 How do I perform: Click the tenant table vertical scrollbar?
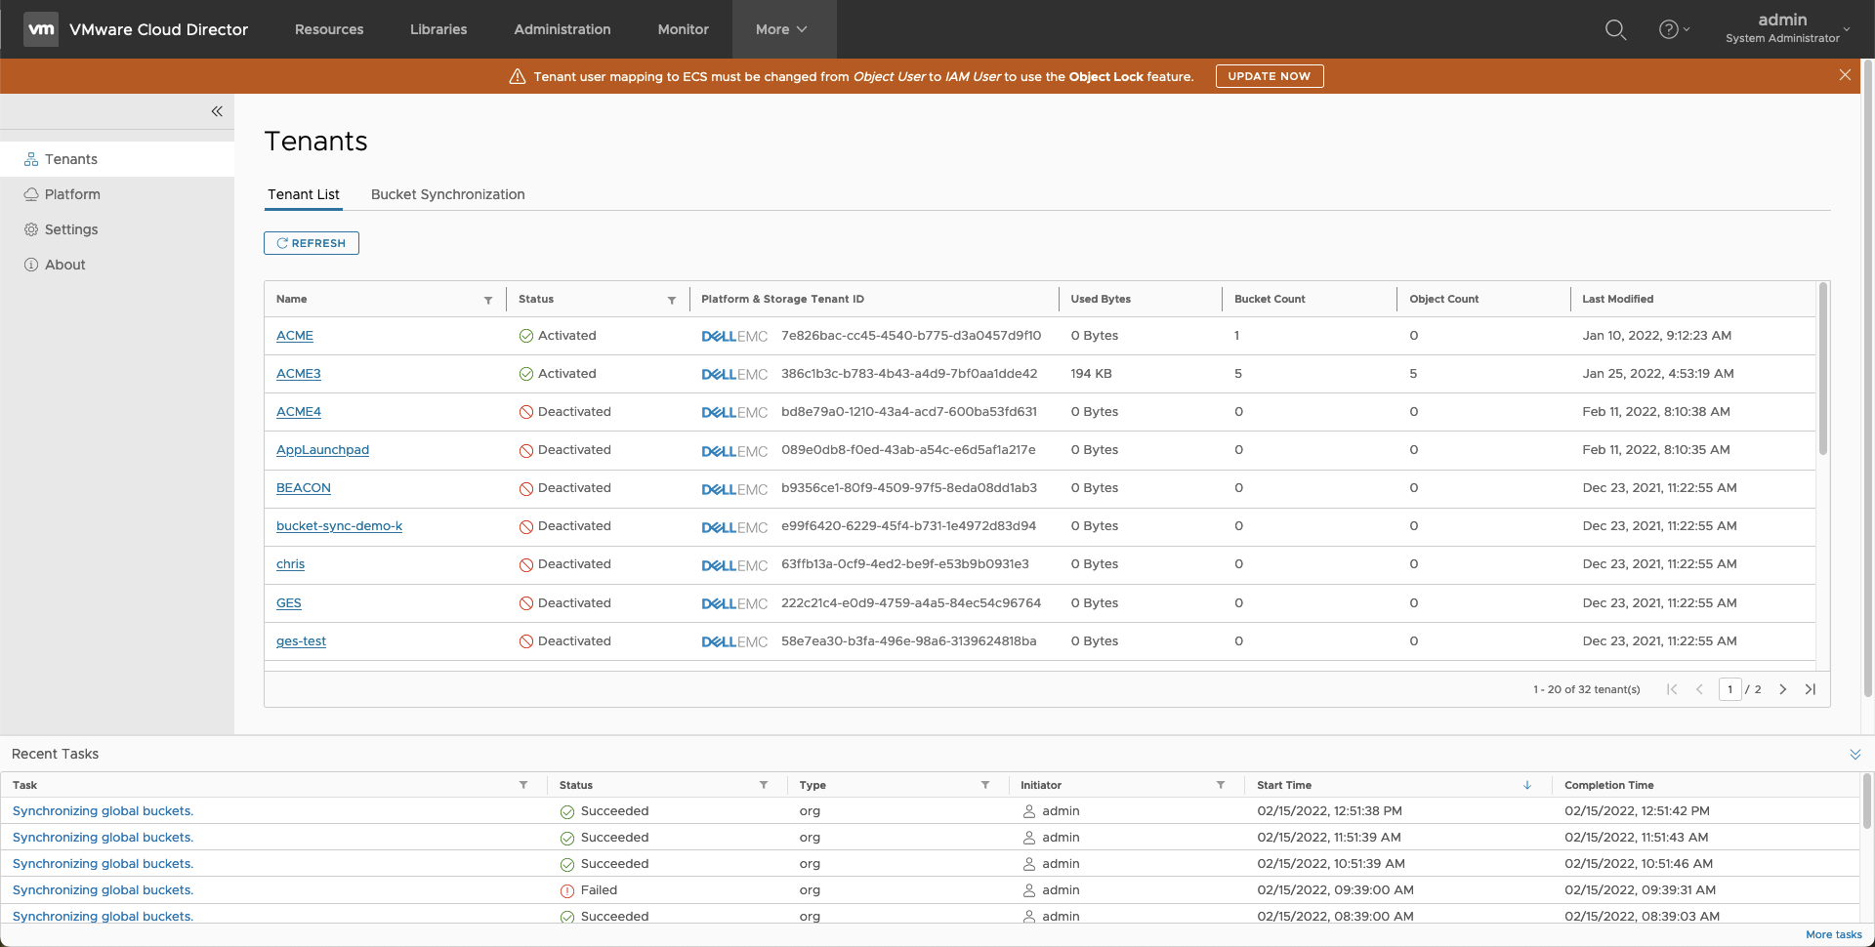click(1822, 371)
